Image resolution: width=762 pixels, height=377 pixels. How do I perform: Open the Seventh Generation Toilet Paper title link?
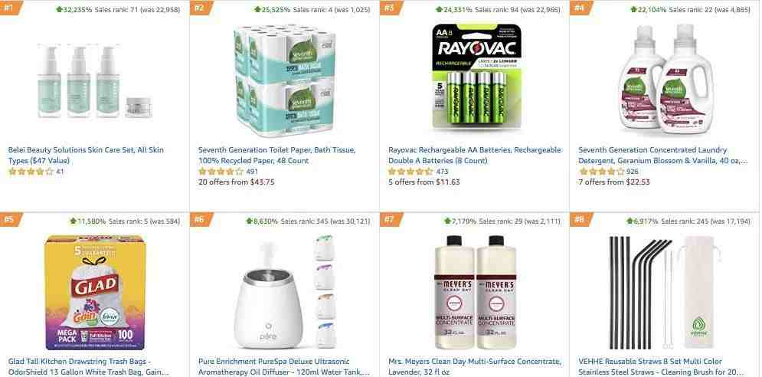click(x=277, y=156)
